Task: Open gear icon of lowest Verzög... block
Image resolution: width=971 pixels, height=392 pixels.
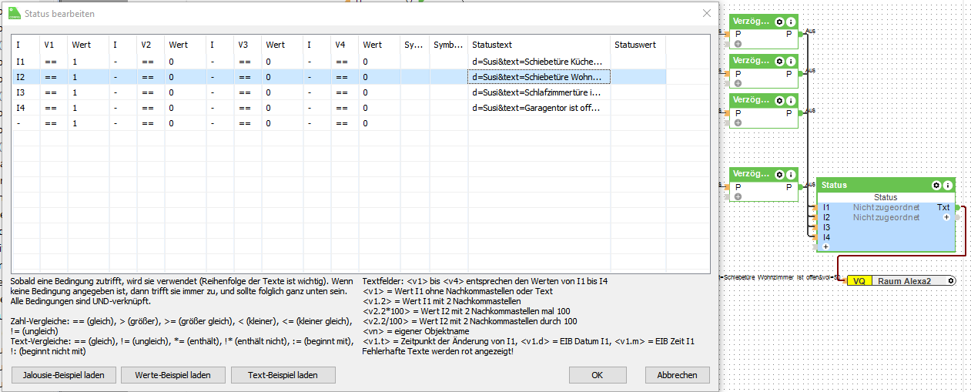Action: 779,175
